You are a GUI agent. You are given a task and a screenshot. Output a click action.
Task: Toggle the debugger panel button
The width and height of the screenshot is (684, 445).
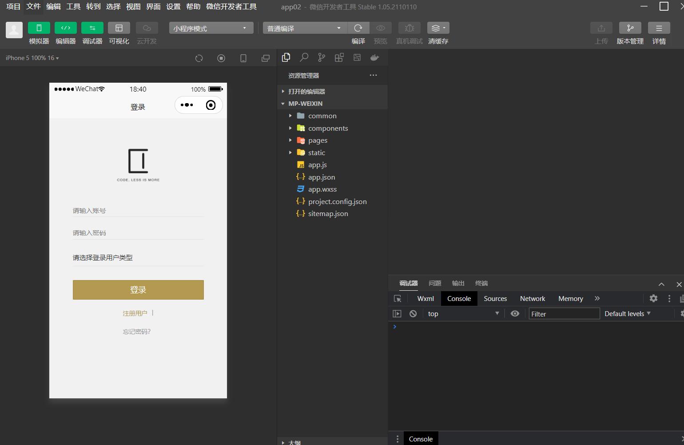click(92, 28)
